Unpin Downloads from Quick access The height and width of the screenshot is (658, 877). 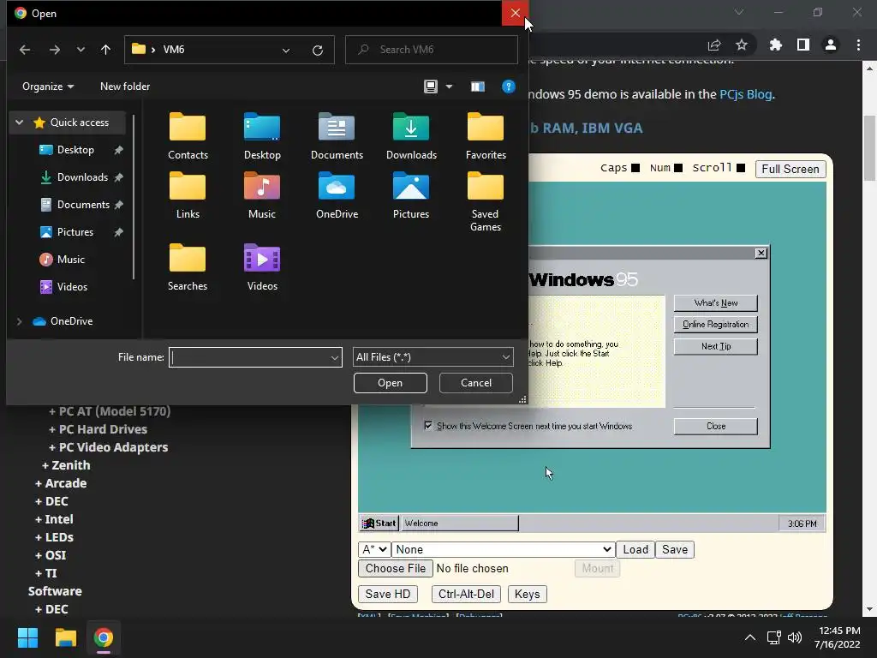118,177
